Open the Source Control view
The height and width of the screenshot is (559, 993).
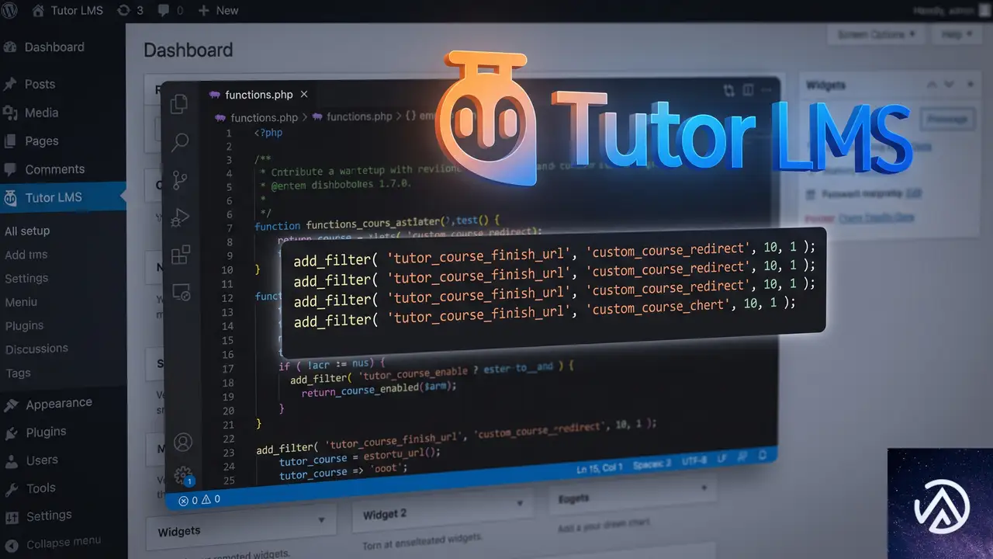180,180
